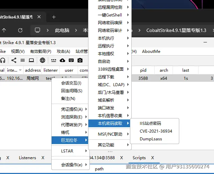
Task: Open 其它功能 submenu
Action: 110,145
